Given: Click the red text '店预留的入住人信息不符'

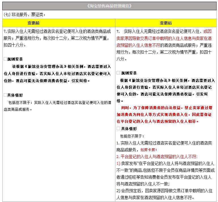Looking at the screenshot, I should [x=138, y=45].
